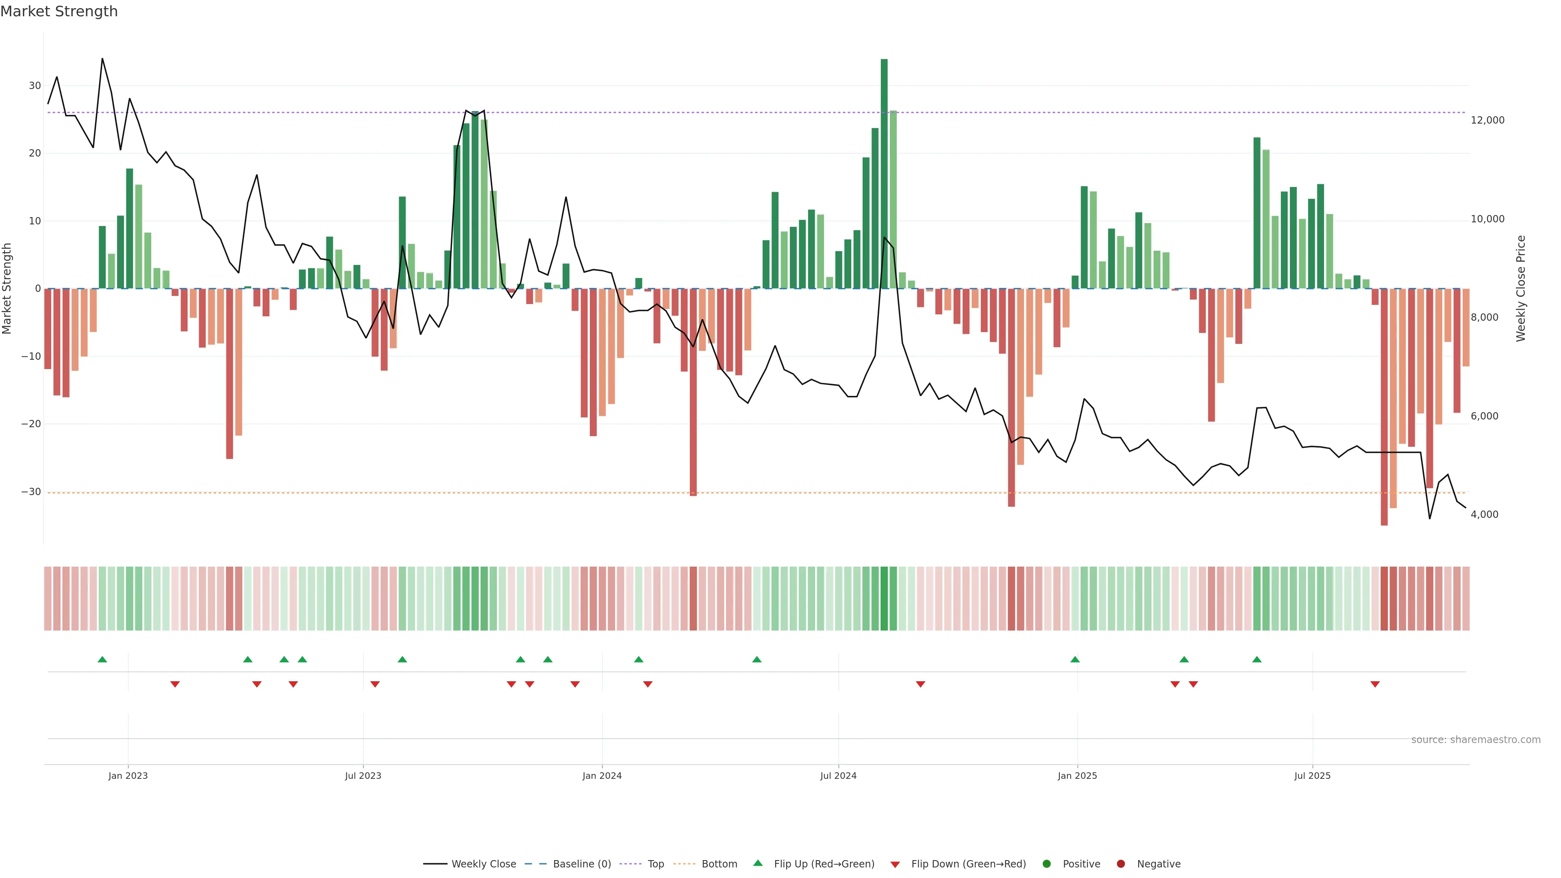Screen dimensions: 1561x878
Task: Click the green Positive circle legend icon
Action: 1046,863
